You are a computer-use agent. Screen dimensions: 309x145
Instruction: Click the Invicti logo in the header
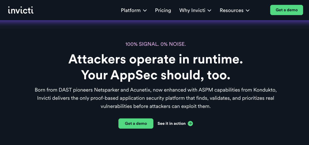click(21, 10)
